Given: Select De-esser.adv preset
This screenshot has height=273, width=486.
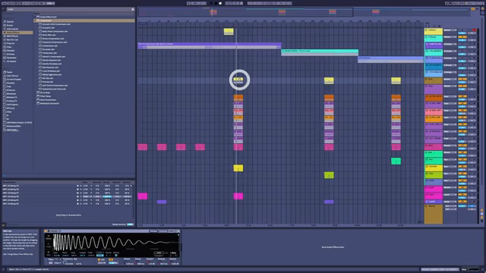Looking at the screenshot, I should pyautogui.click(x=49, y=49).
